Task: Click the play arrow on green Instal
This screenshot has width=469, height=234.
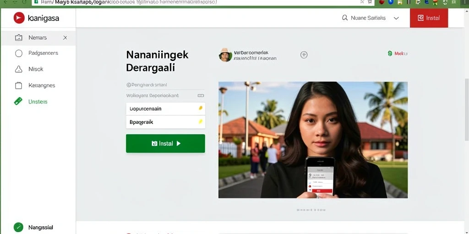Action: pos(179,144)
